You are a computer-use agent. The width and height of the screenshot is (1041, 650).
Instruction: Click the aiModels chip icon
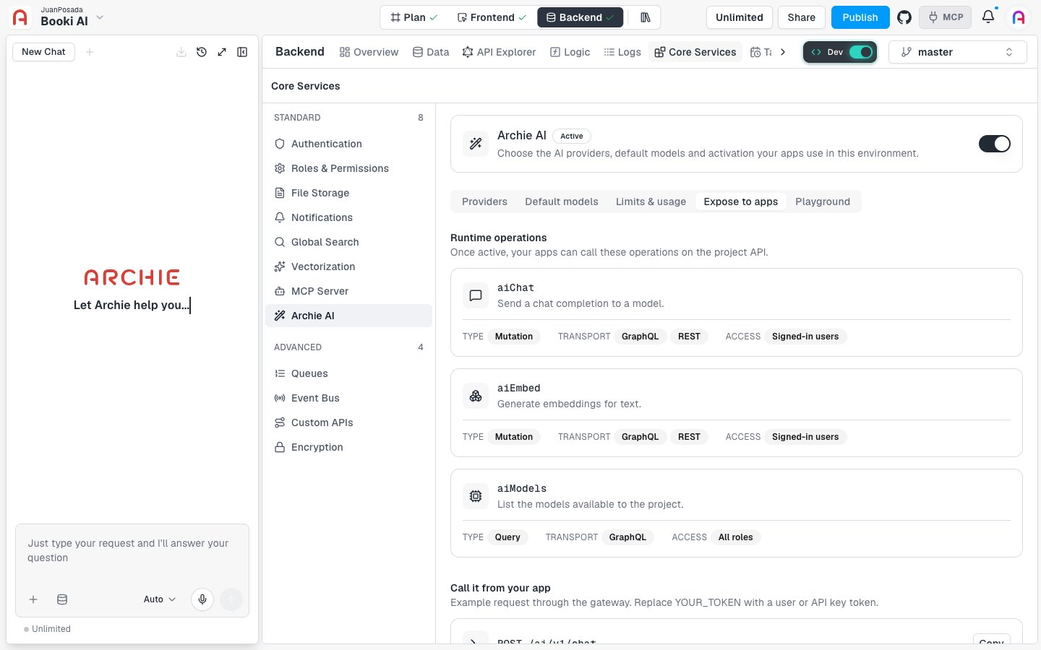(x=476, y=496)
